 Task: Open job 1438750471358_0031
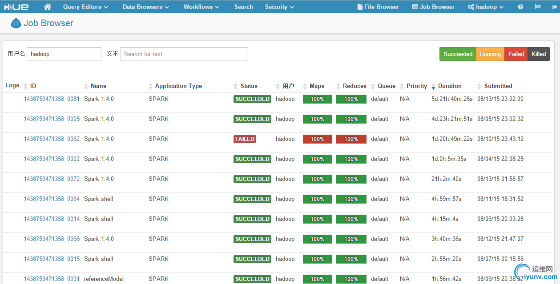(x=52, y=279)
